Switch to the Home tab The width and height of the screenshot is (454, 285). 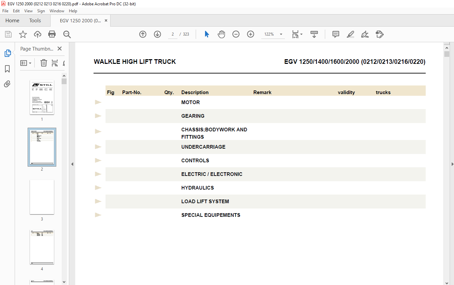(x=12, y=21)
